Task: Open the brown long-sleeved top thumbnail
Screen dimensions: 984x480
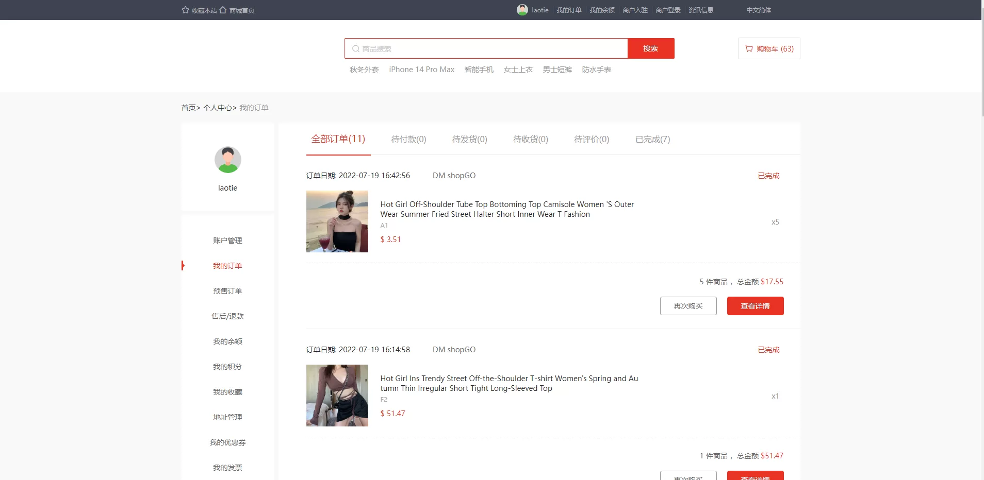Action: [x=337, y=396]
